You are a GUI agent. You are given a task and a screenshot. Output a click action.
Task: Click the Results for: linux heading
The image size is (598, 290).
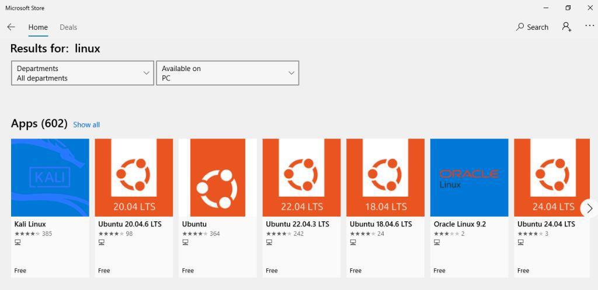[x=55, y=48]
